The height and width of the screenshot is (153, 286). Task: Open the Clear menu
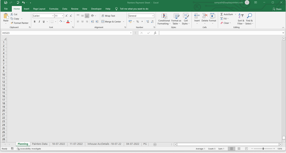point(226,23)
